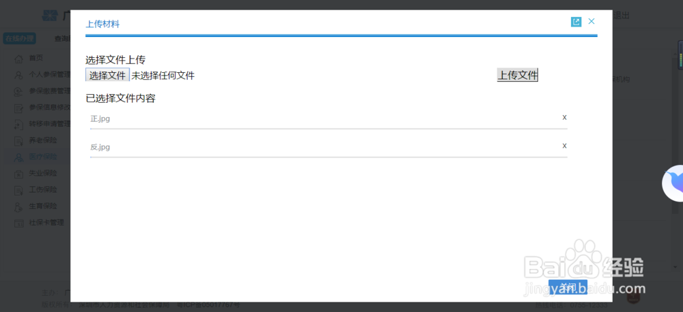Open 个人参保管理 sidebar icon
The image size is (683, 312).
point(19,75)
